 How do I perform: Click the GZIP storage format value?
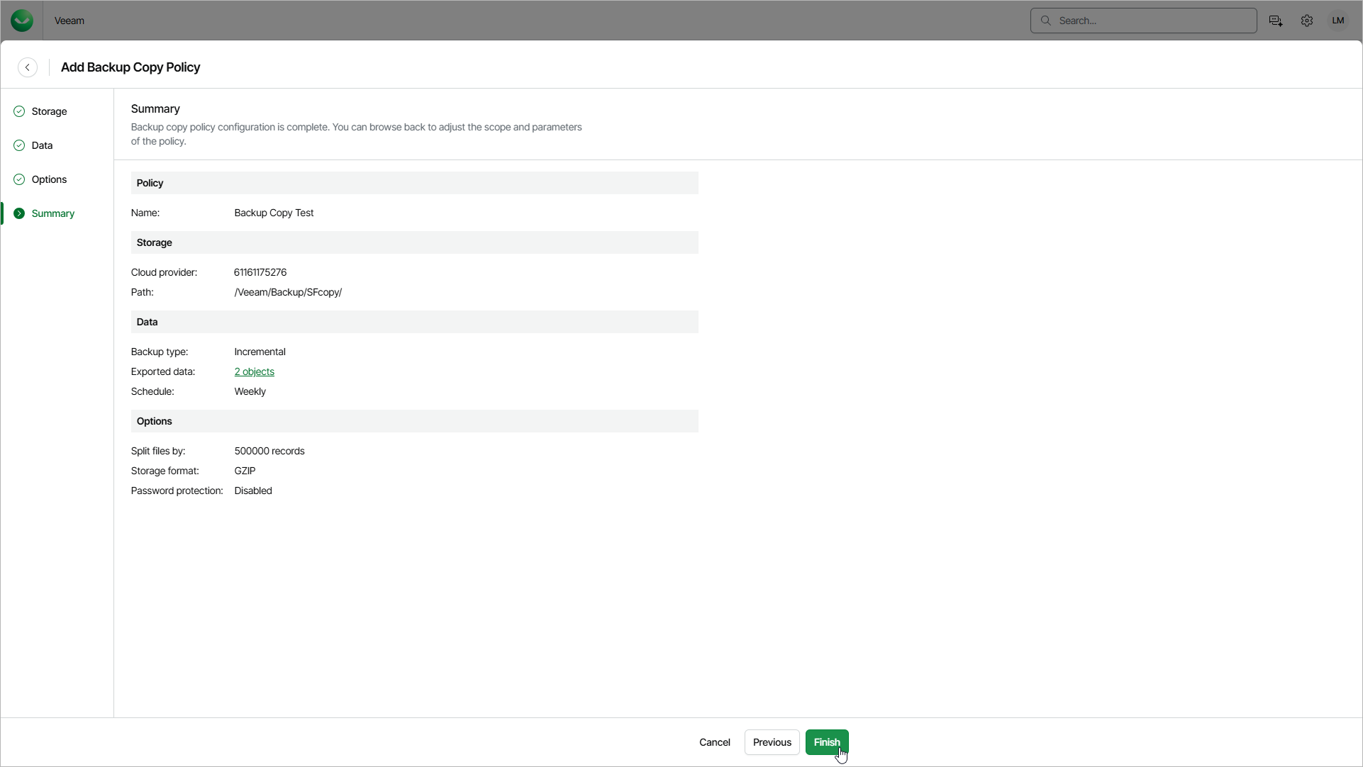(x=245, y=471)
